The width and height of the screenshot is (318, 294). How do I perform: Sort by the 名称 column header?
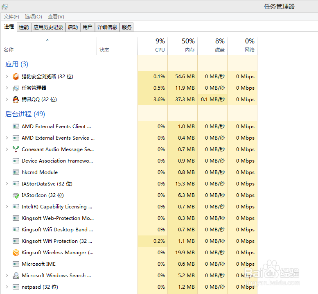click(x=49, y=46)
